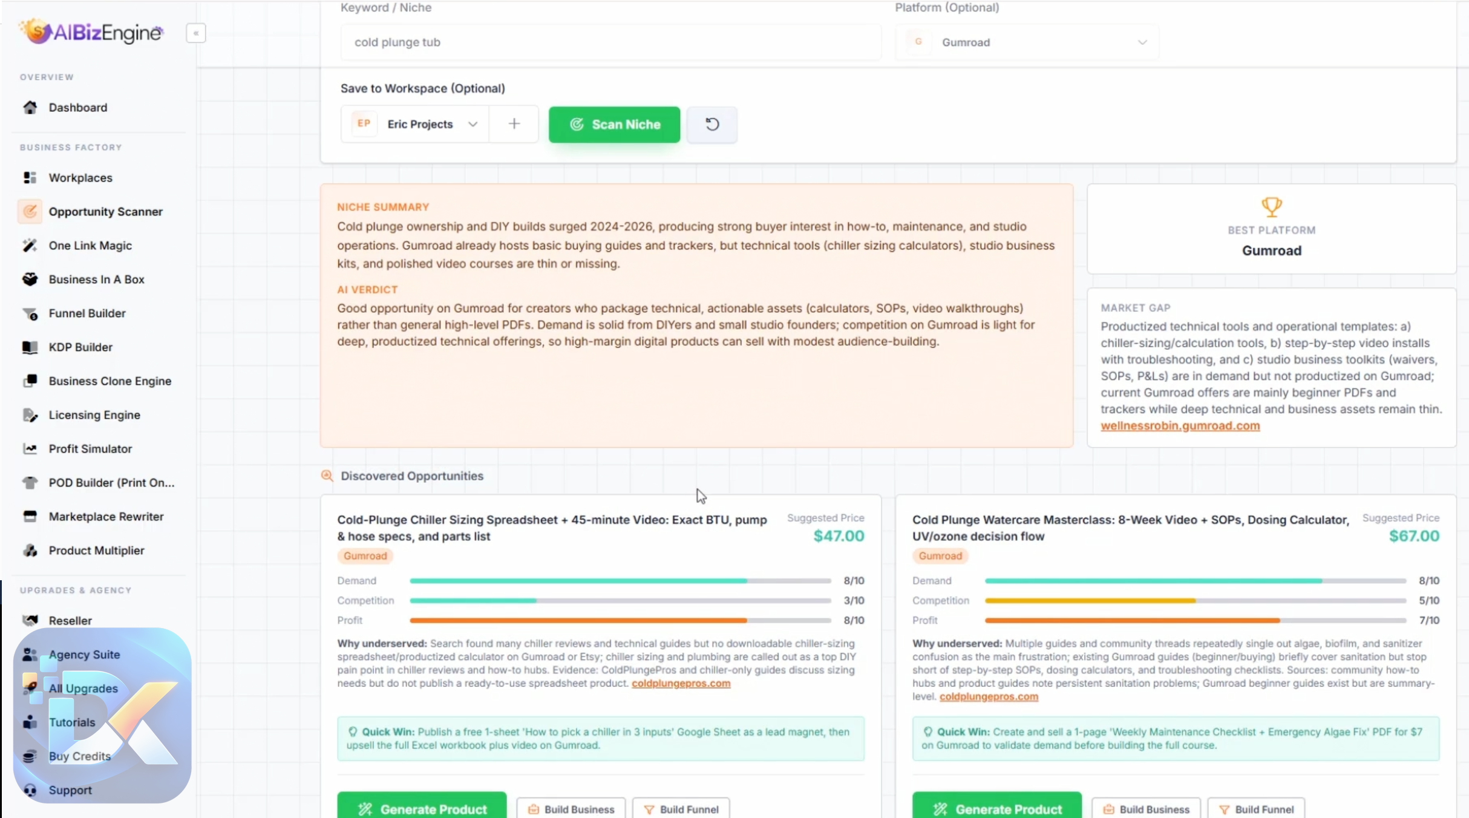Open the KDP Builder book icon
The height and width of the screenshot is (818, 1469).
coord(30,347)
